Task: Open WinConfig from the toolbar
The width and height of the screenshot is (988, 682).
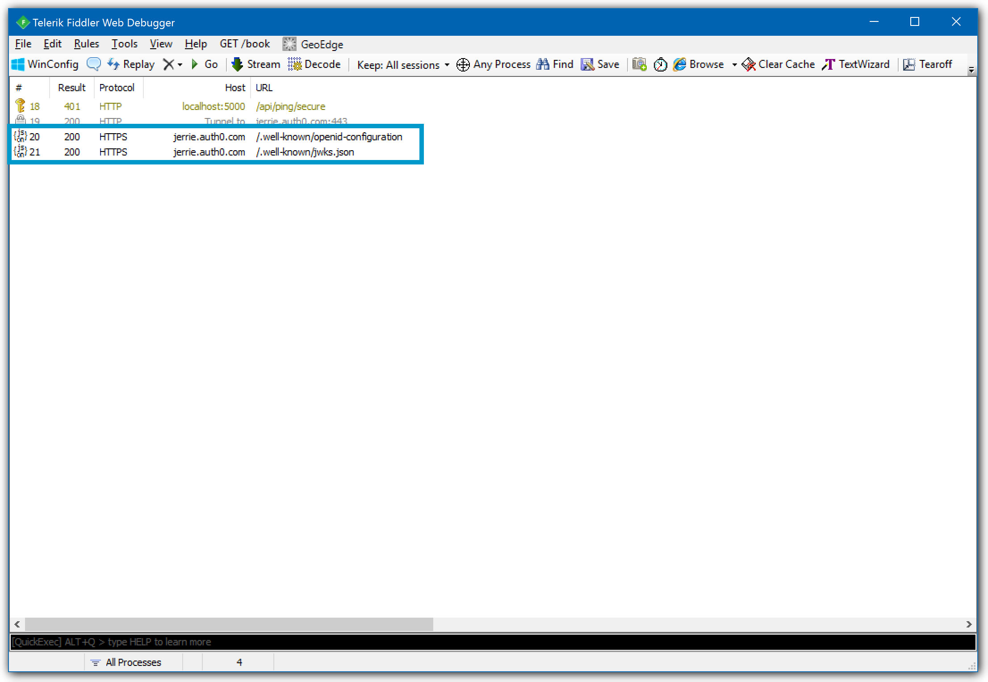Action: 45,64
